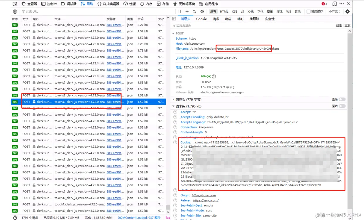Viewport: 364px width, 220px height.
Task: Select the 所有 request filter
Action: 213,11
